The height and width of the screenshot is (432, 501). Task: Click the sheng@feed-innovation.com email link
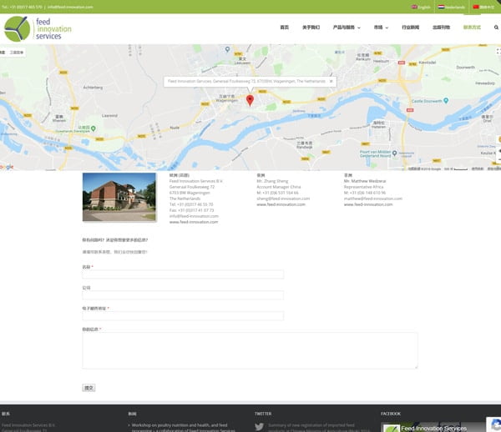[283, 198]
